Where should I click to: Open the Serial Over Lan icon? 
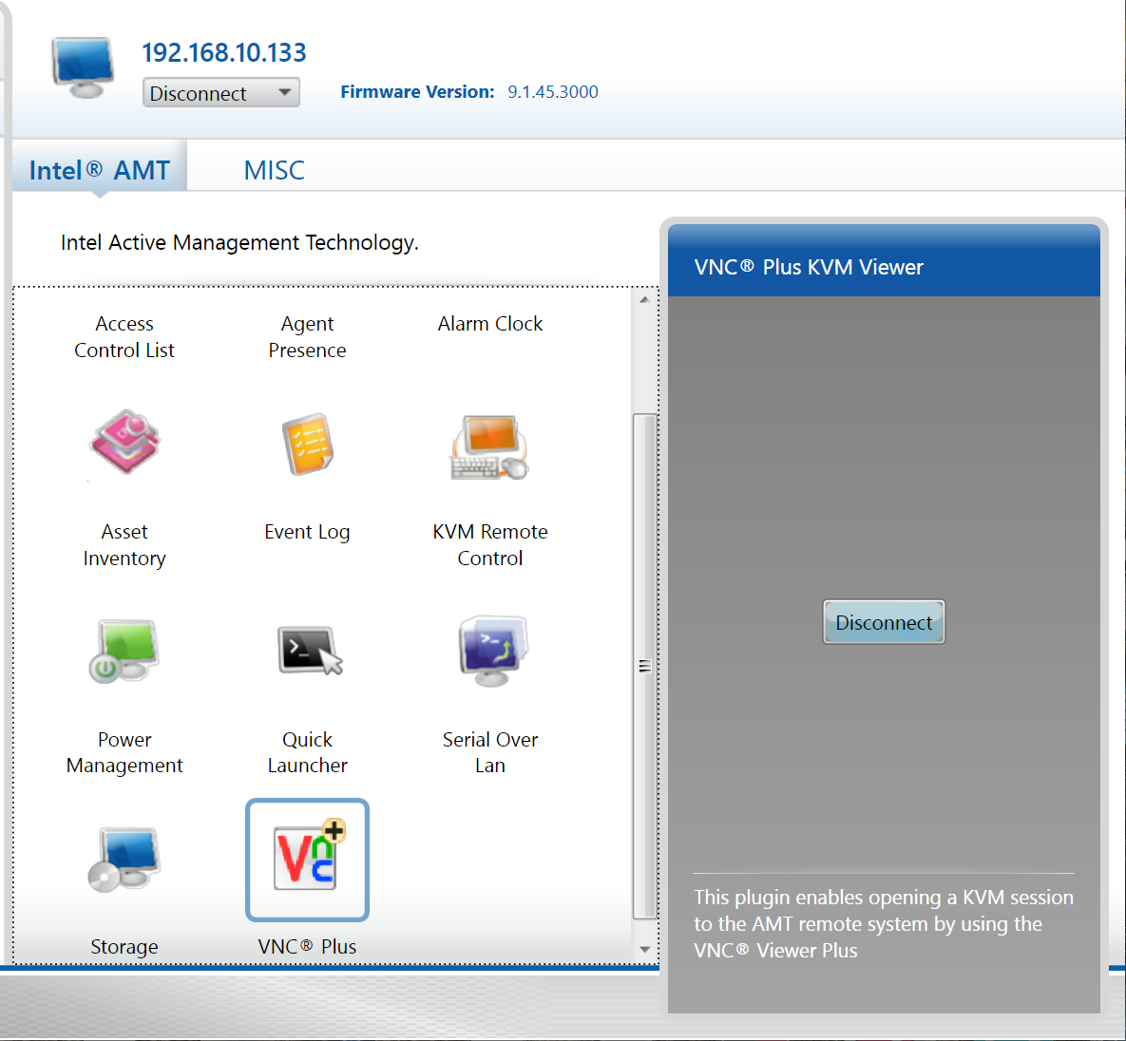(x=492, y=651)
